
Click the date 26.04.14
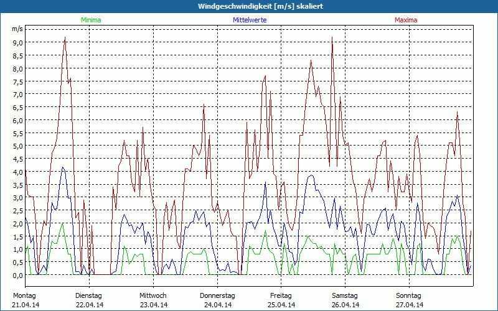click(345, 305)
